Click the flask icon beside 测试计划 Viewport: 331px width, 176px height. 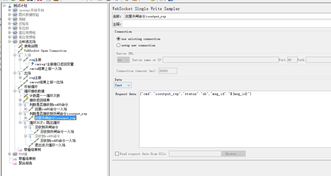click(x=10, y=6)
